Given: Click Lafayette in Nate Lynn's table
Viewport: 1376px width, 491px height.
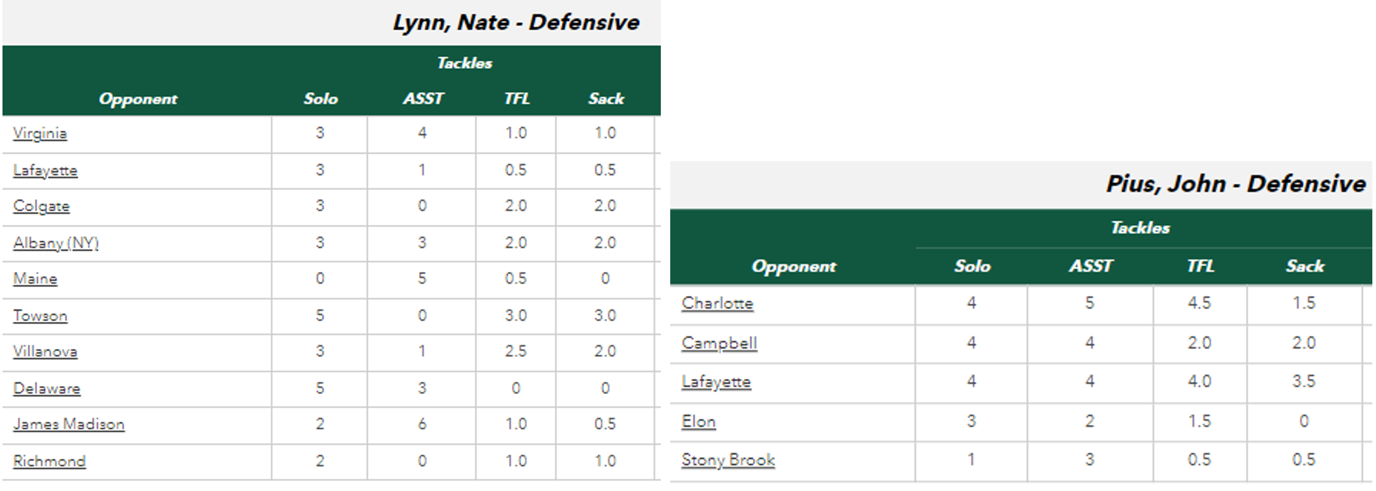Looking at the screenshot, I should point(45,170).
